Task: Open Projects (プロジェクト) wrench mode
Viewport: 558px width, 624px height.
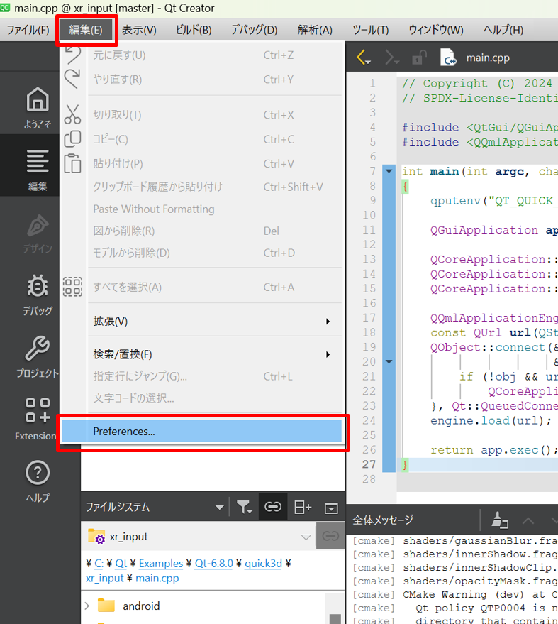Action: coord(38,355)
